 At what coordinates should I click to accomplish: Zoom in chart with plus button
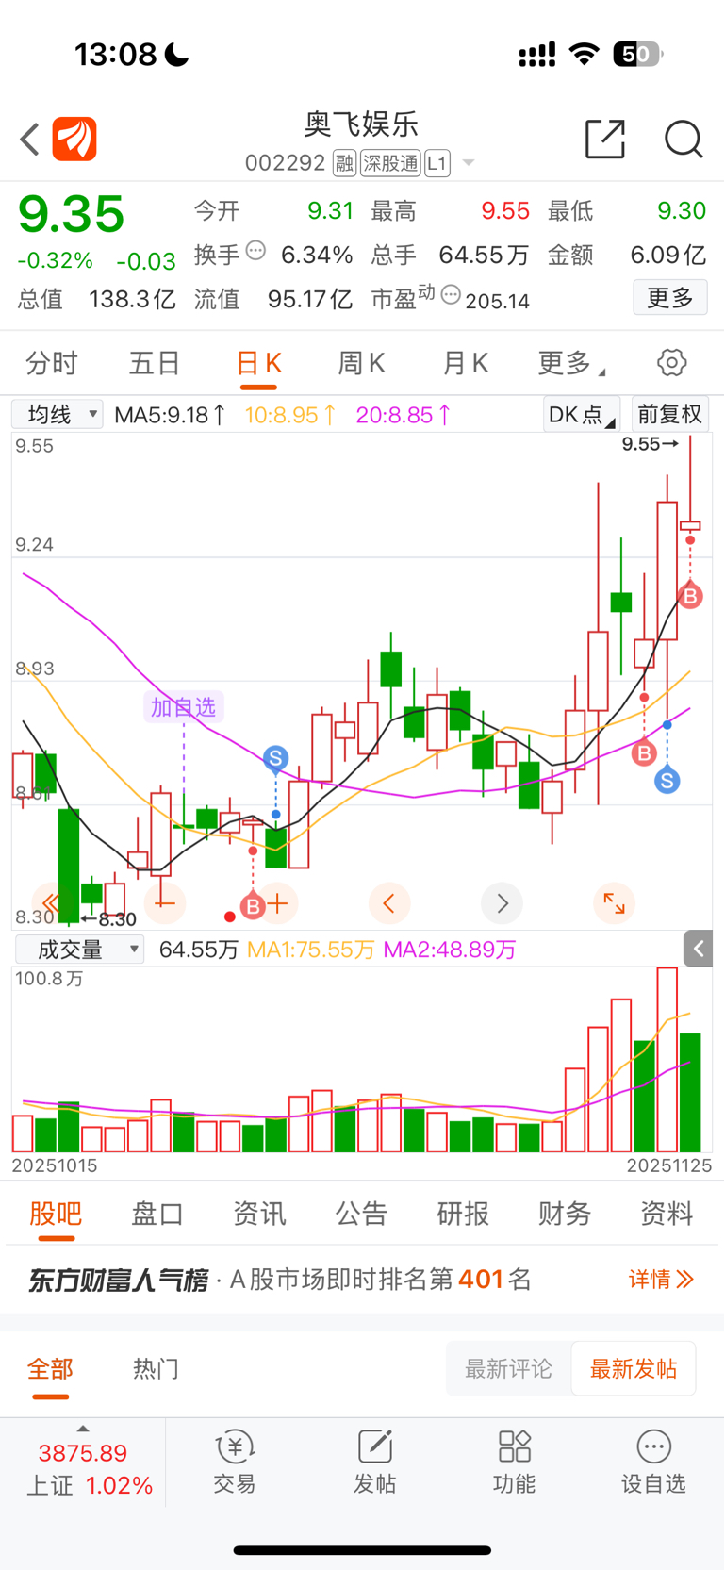click(277, 903)
